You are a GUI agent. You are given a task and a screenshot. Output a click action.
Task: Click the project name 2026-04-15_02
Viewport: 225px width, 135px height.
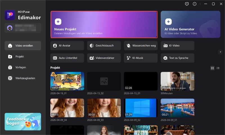95,93
